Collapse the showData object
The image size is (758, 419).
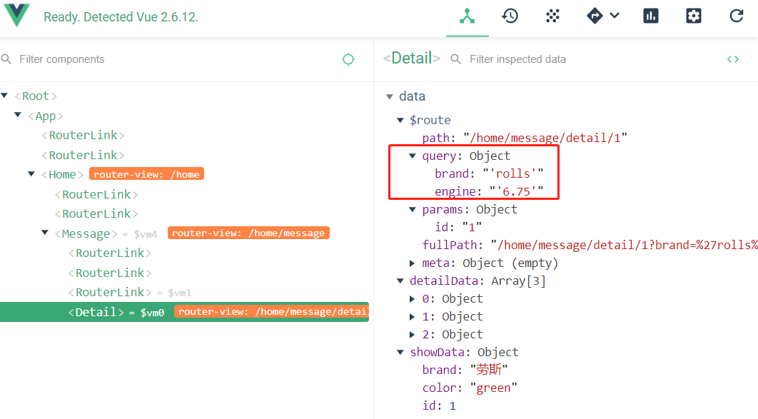pyautogui.click(x=400, y=353)
